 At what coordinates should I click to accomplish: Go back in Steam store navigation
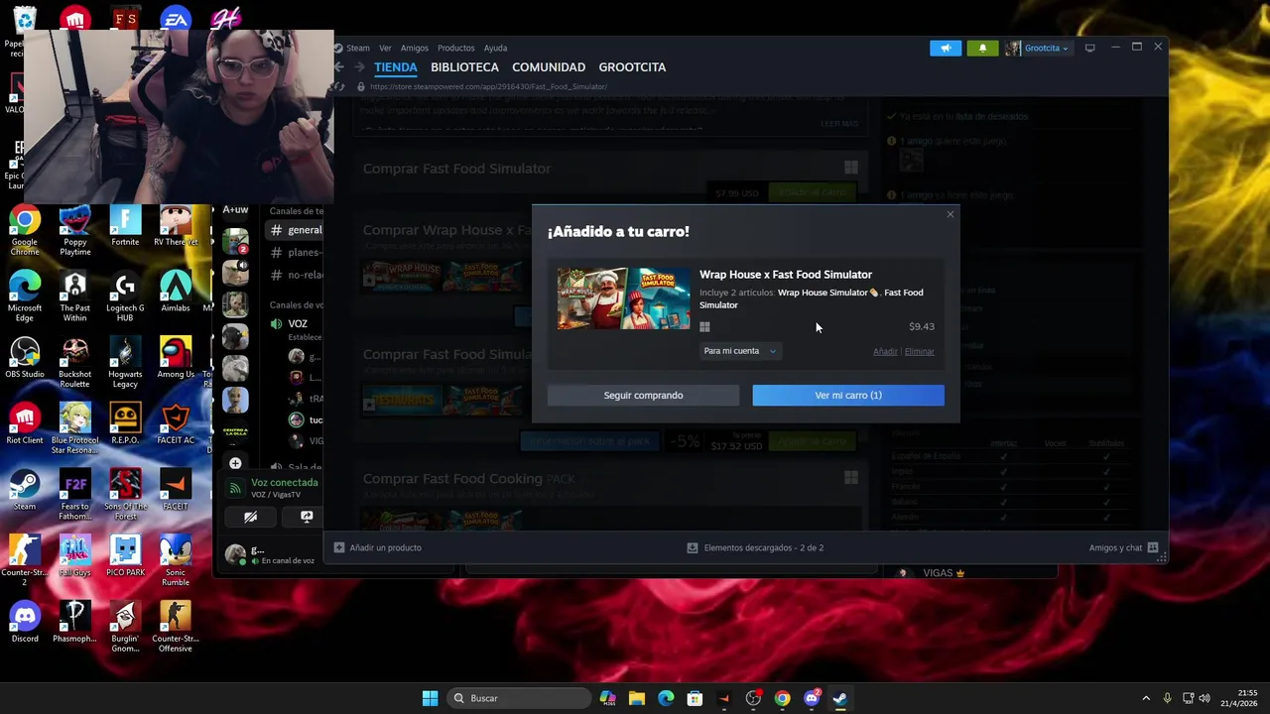click(x=339, y=67)
